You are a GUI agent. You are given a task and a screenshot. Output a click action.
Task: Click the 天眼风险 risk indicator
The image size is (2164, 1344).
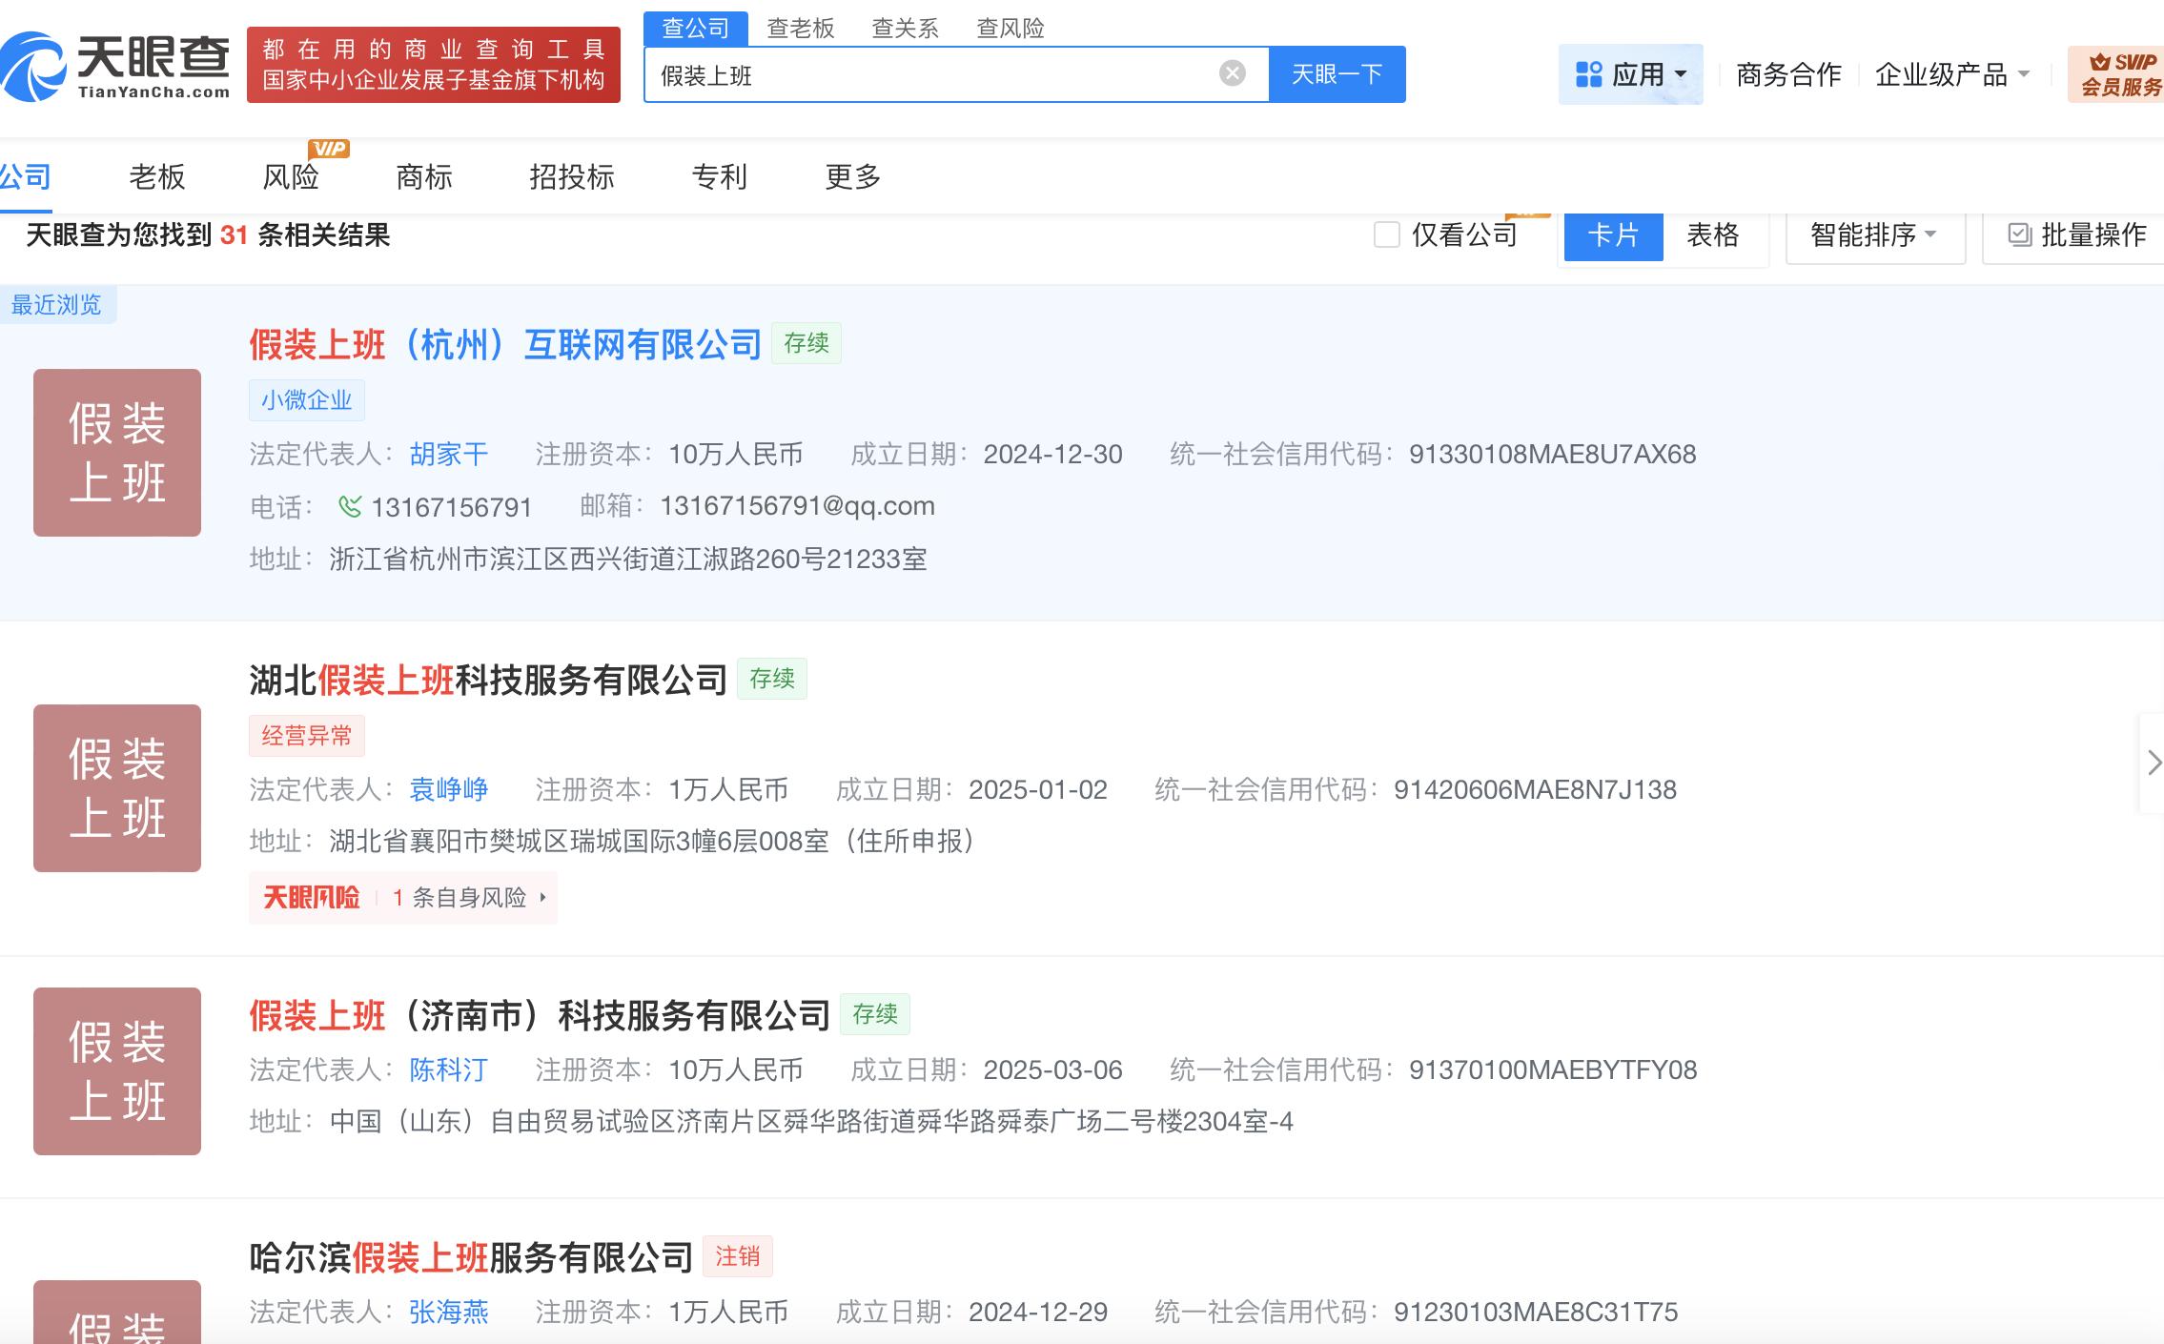310,897
